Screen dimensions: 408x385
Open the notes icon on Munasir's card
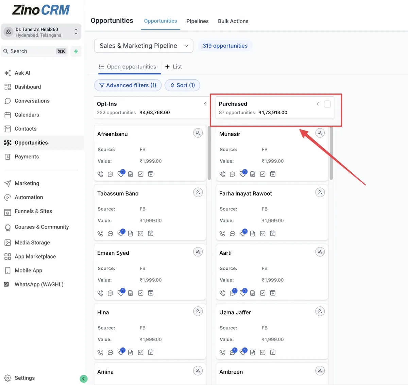[x=253, y=174]
